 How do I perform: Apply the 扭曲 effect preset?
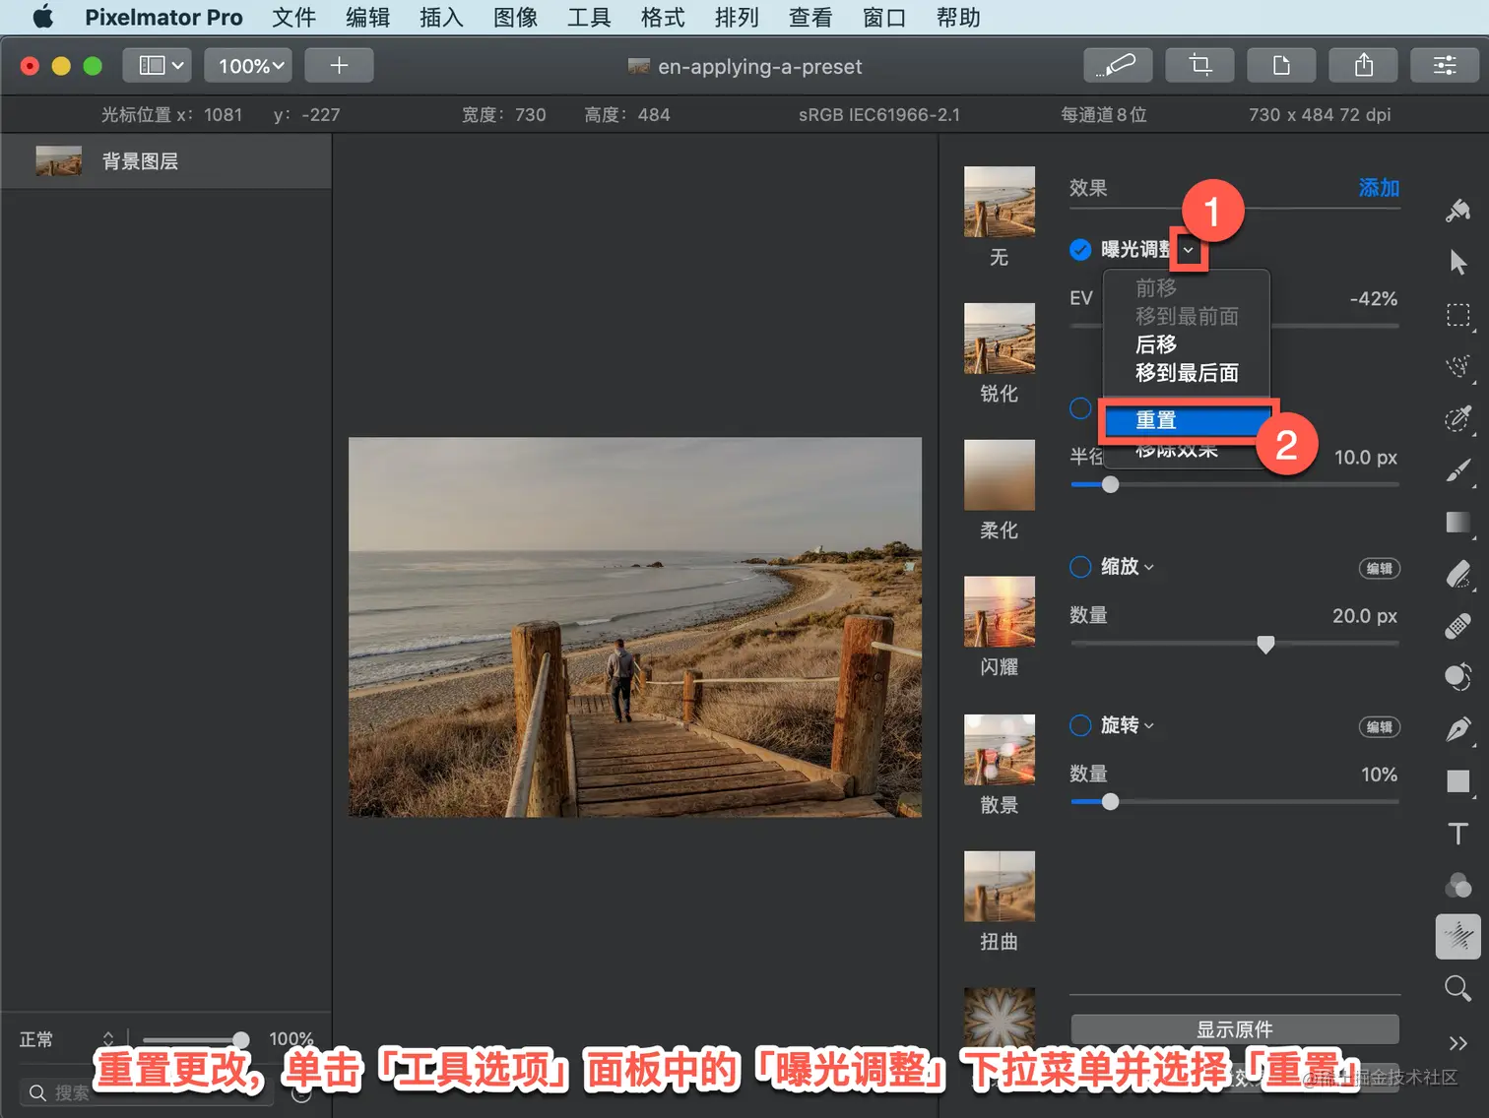click(x=999, y=887)
